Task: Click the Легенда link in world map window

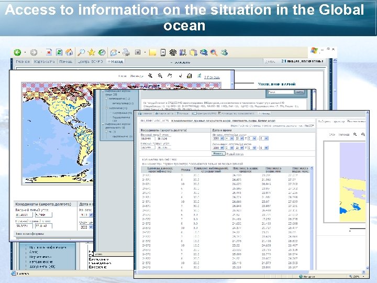Action: tap(137, 76)
